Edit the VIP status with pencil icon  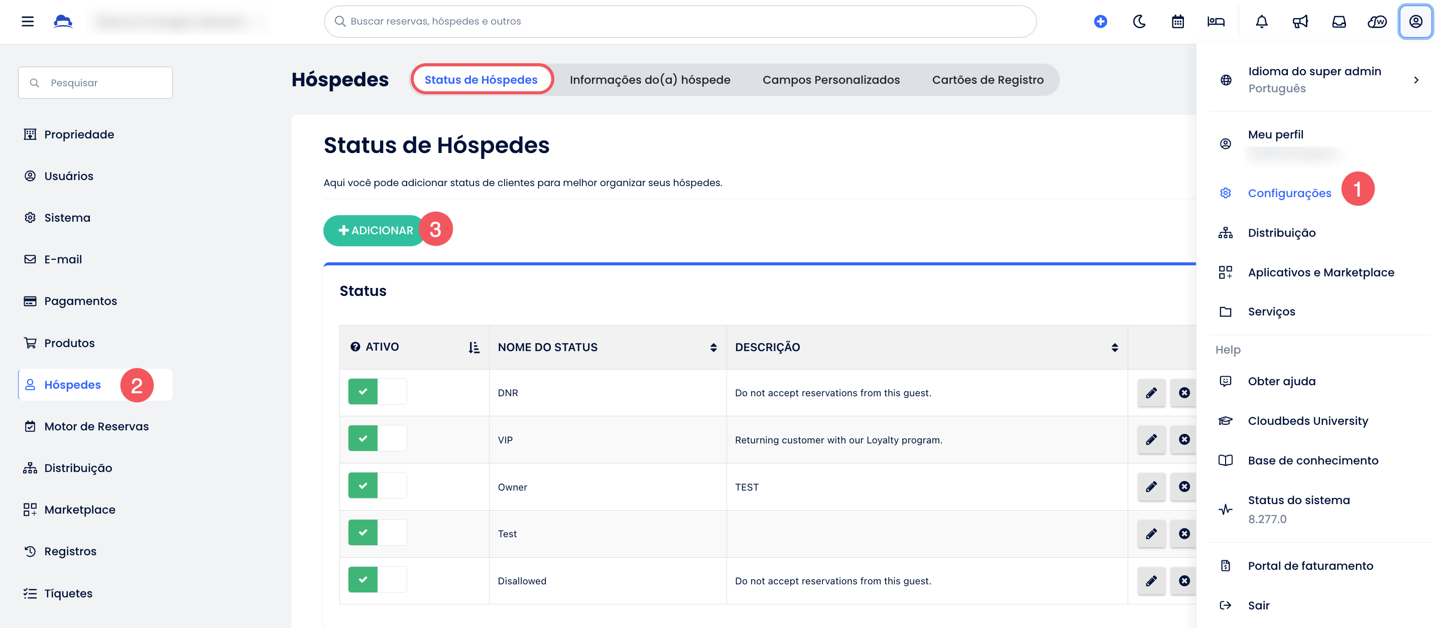[1151, 440]
